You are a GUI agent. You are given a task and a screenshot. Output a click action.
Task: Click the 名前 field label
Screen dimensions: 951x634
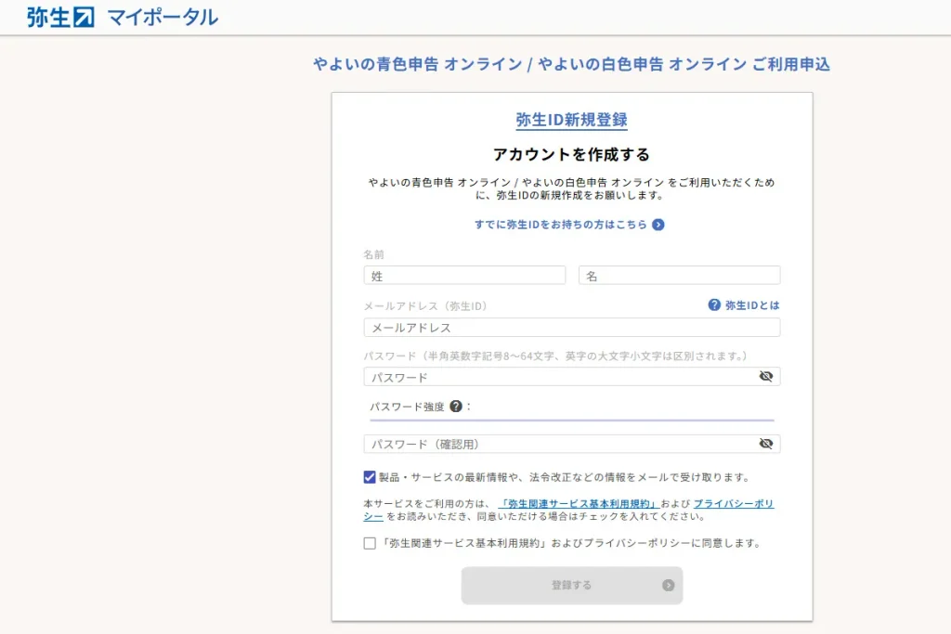[x=373, y=254]
